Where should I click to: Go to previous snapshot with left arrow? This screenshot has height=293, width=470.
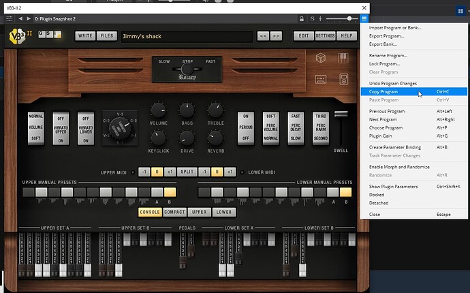20,18
